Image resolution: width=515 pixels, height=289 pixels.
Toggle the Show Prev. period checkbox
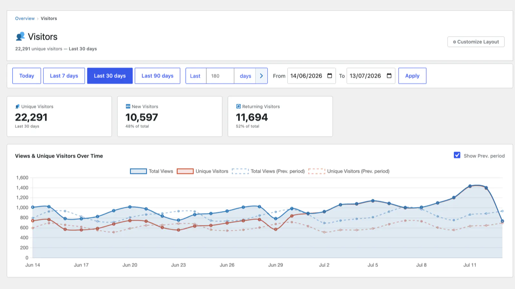(457, 155)
